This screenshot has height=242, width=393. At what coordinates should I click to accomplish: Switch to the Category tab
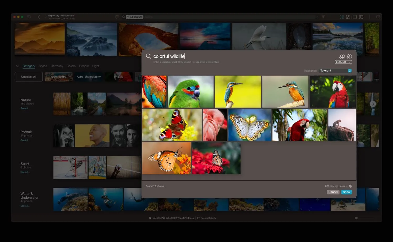[29, 66]
